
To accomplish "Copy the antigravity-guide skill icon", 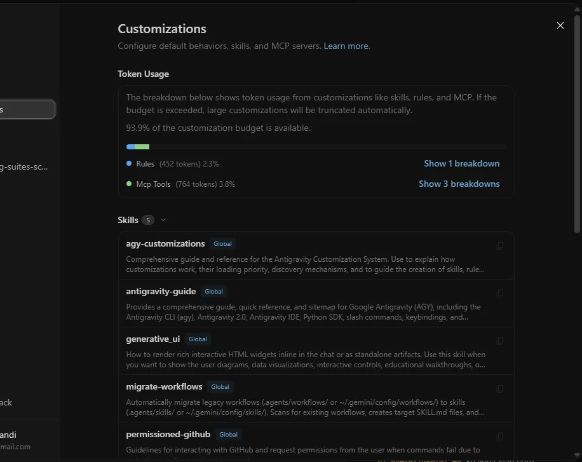I will pyautogui.click(x=500, y=293).
